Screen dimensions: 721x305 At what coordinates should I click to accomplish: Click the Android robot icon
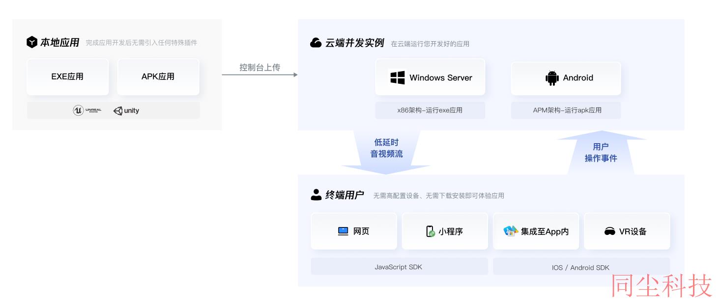(552, 77)
